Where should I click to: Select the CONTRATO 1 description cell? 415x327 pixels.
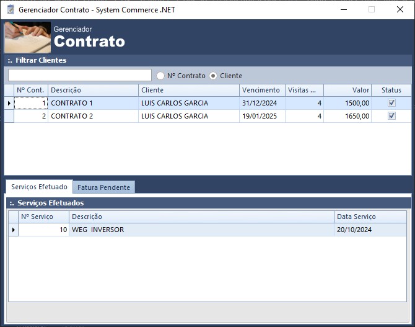click(x=93, y=103)
